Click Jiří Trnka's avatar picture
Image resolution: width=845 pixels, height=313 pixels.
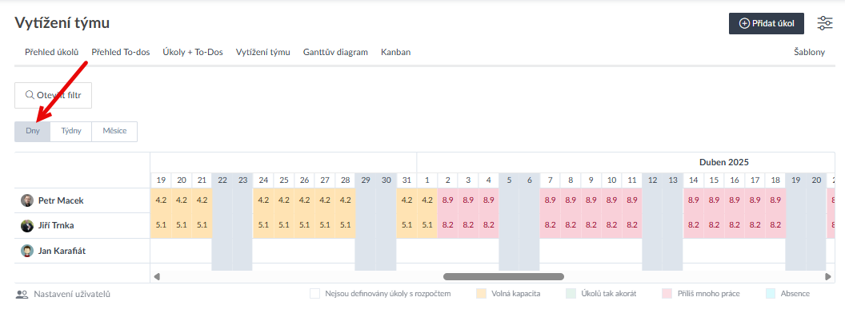click(x=27, y=225)
